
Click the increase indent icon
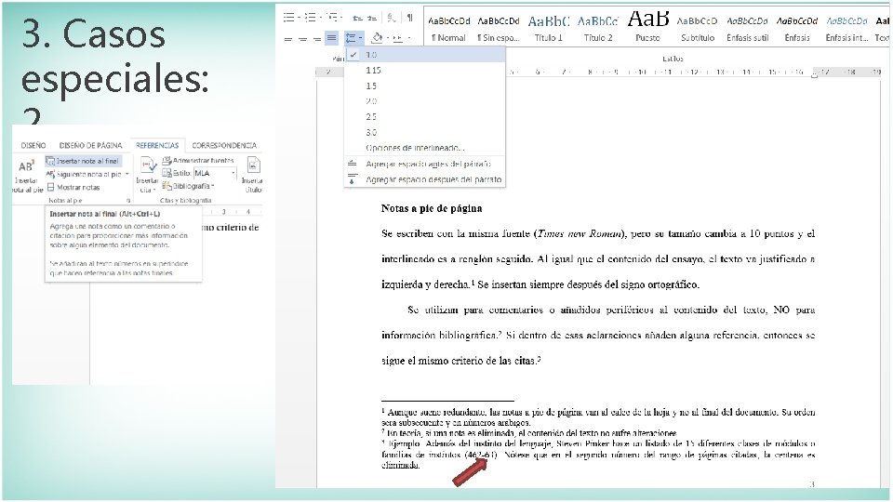(372, 19)
